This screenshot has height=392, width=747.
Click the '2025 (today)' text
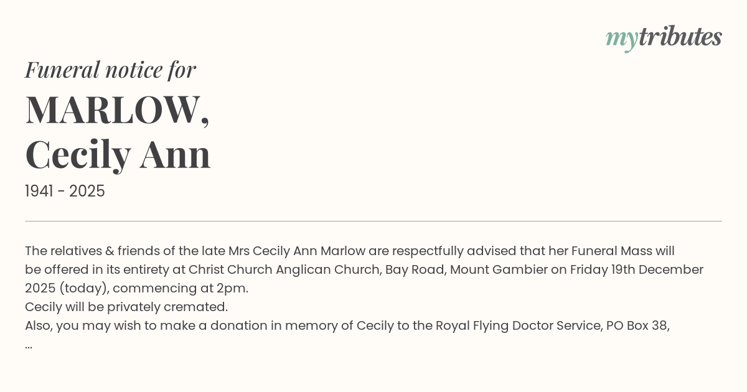65,289
